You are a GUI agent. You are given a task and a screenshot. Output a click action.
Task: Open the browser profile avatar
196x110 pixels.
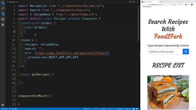pos(192,5)
